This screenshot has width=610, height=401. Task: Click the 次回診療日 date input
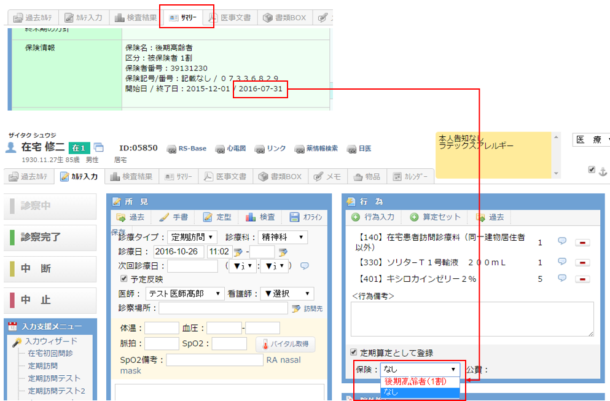(x=192, y=266)
